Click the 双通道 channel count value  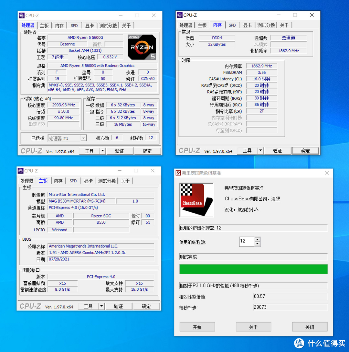tap(289, 38)
